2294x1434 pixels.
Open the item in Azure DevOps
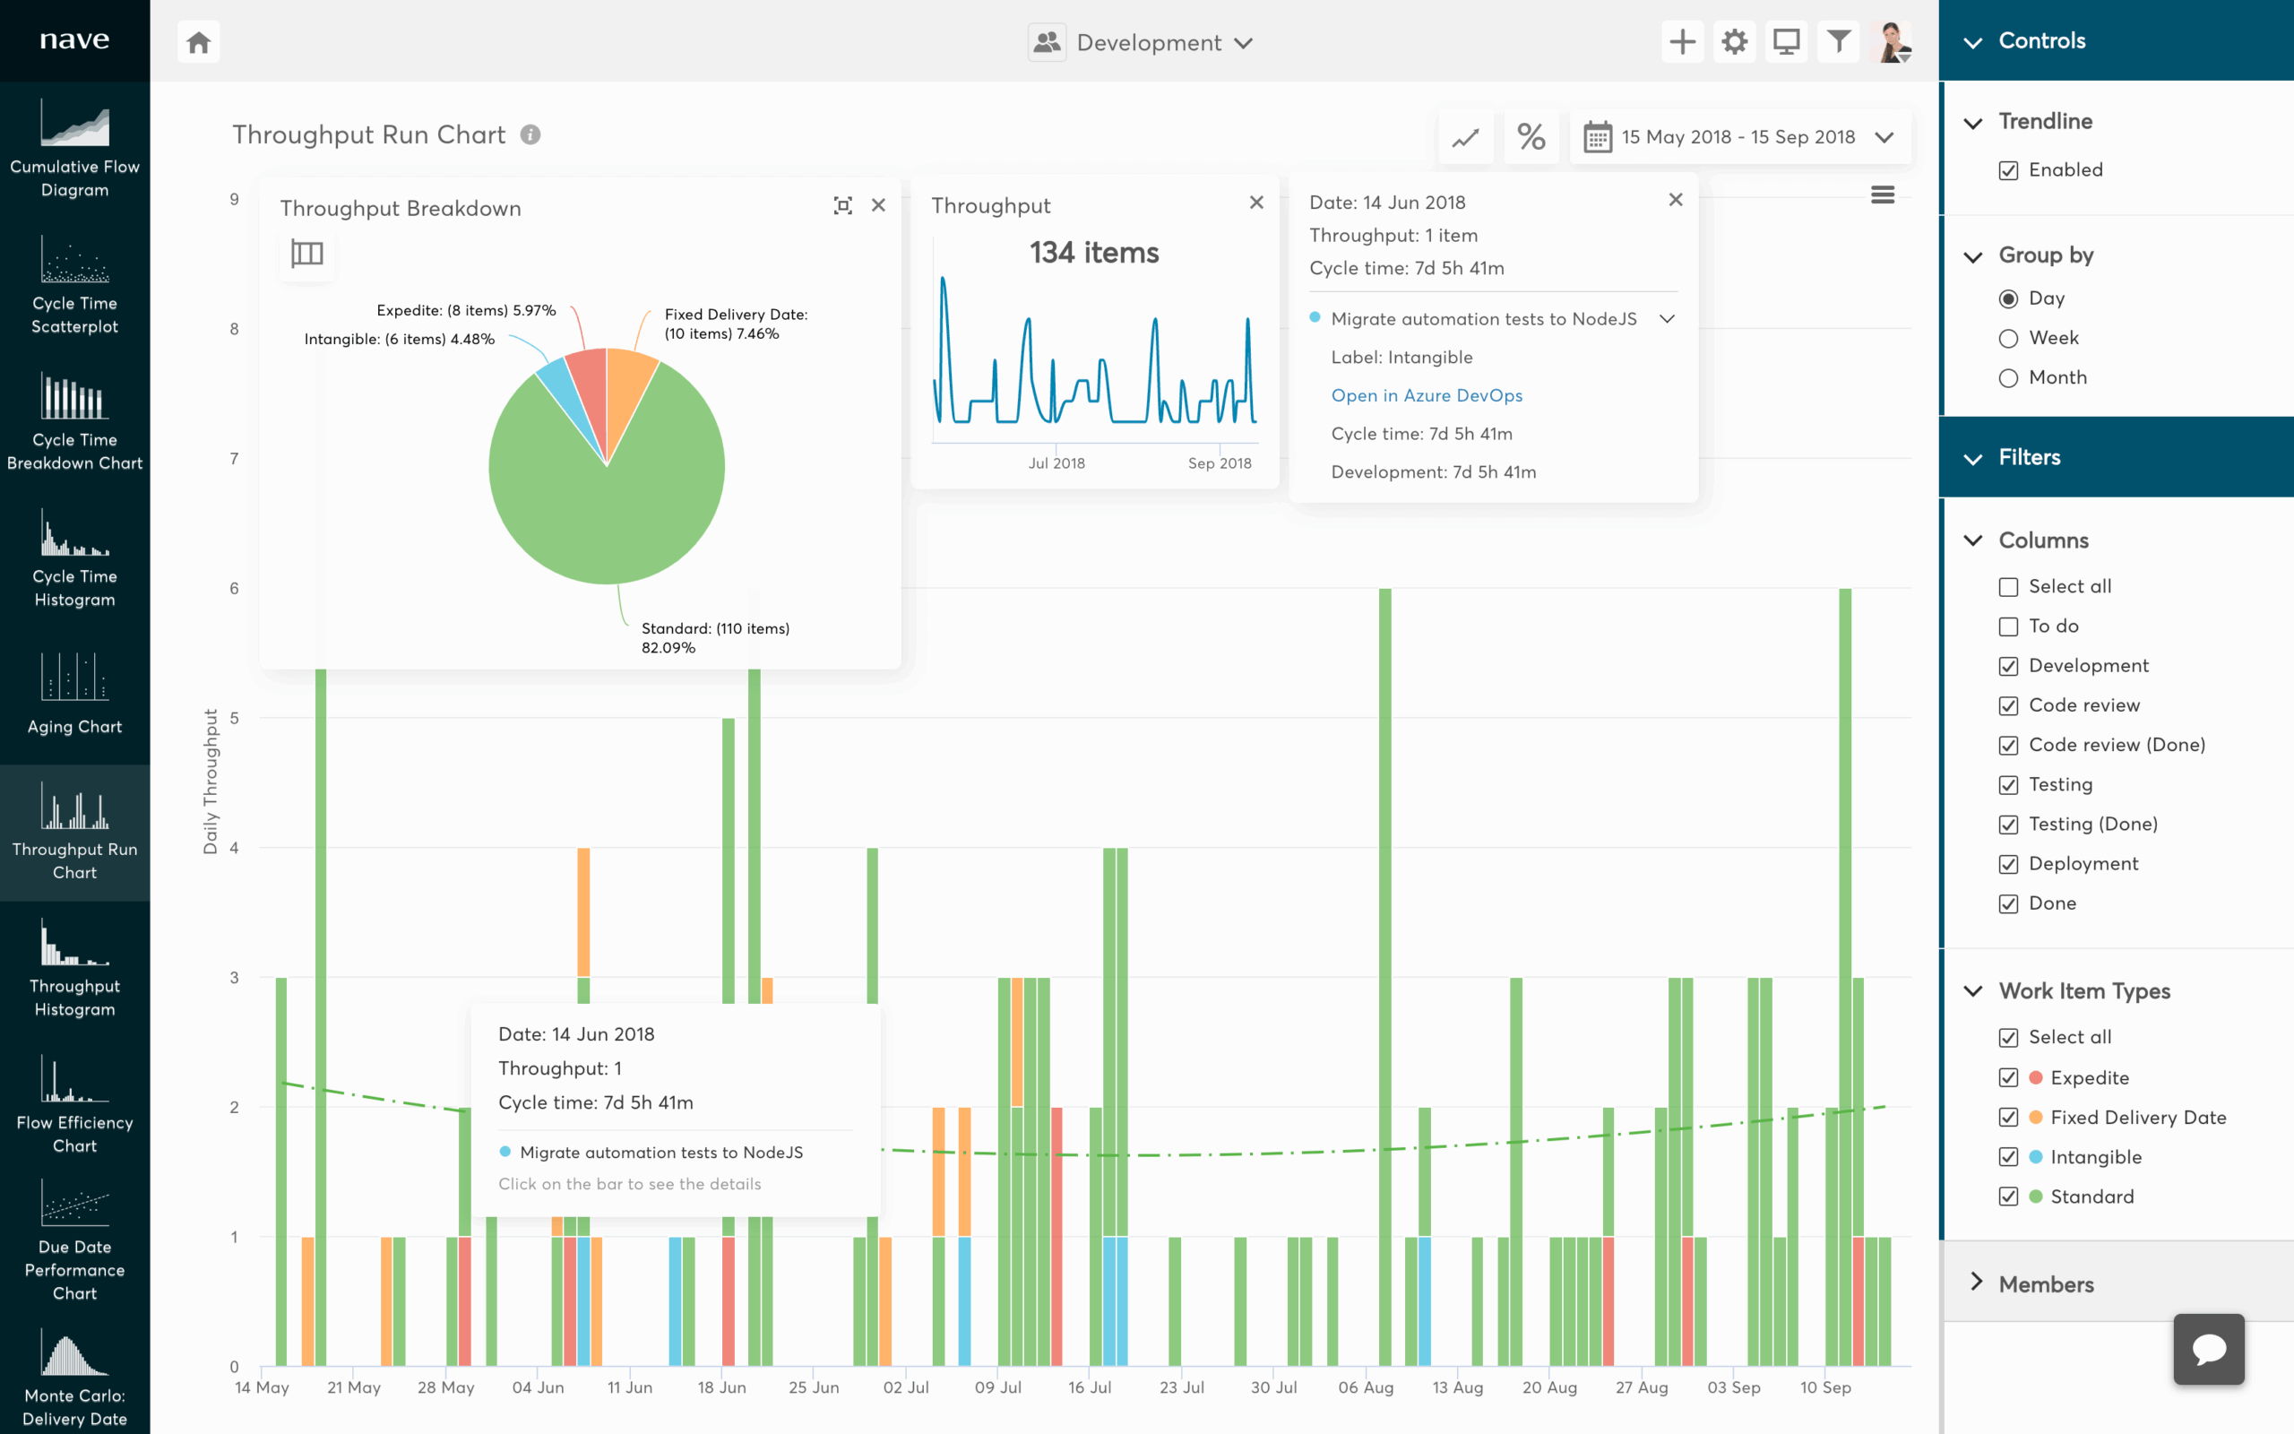click(1426, 395)
